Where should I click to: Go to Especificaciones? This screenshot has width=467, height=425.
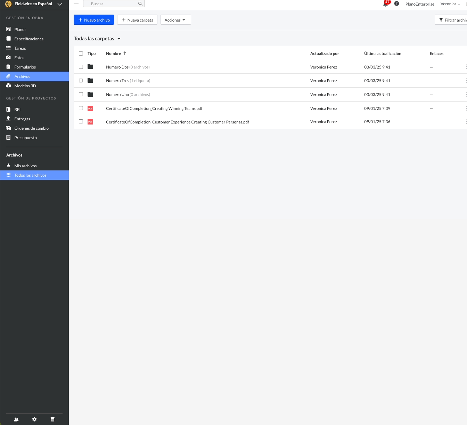[x=29, y=39]
